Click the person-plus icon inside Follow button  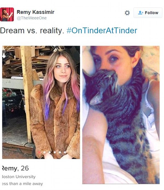click(141, 13)
